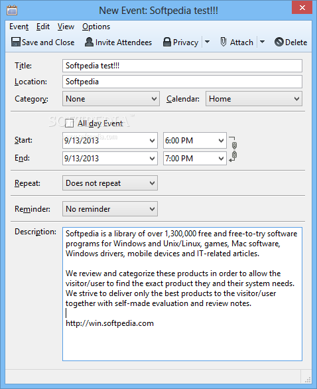This screenshot has height=389, width=317.
Task: Open the Edit menu
Action: (x=43, y=27)
